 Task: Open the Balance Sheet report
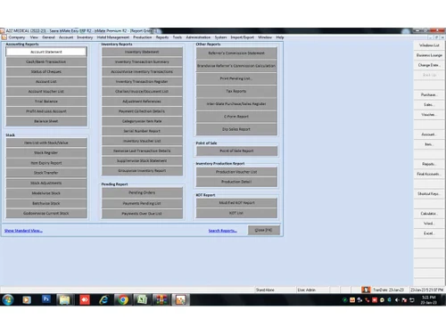46,121
